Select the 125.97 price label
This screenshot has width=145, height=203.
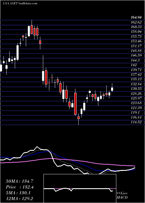(136, 98)
